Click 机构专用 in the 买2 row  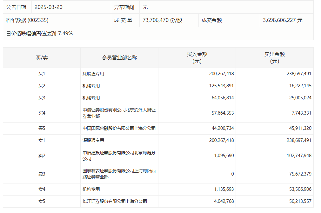(x=91, y=86)
